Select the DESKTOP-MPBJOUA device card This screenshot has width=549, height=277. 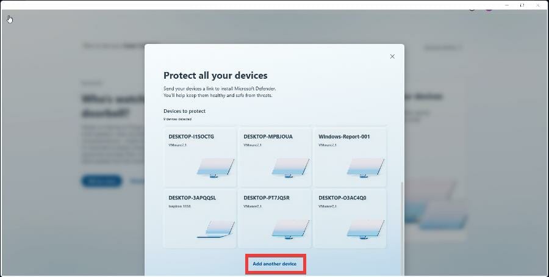(275, 157)
